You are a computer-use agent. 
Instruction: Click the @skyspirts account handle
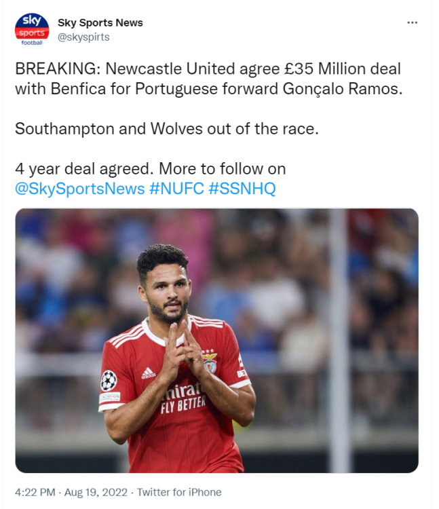(x=83, y=37)
